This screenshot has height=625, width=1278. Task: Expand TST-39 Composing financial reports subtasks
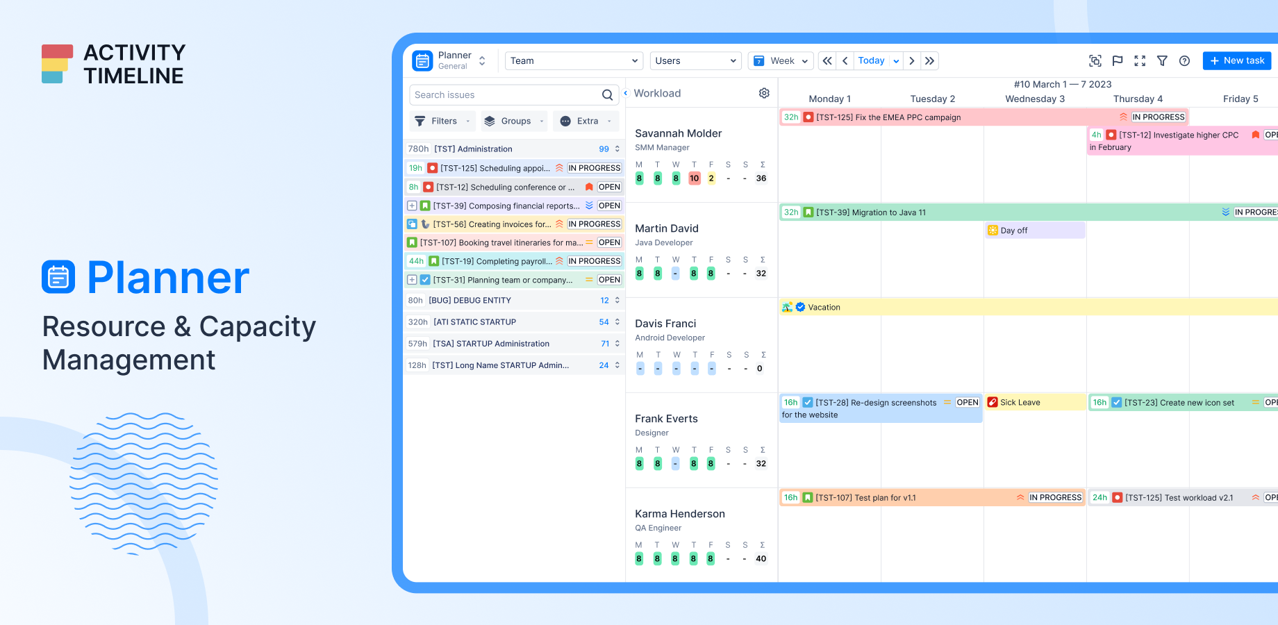coord(412,206)
